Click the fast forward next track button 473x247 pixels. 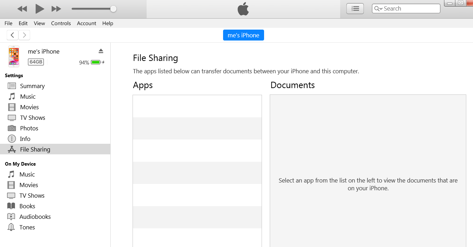coord(56,9)
